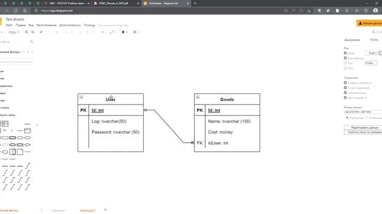The image size is (382, 214).
Task: Open the Расположение menu
Action: click(x=47, y=25)
